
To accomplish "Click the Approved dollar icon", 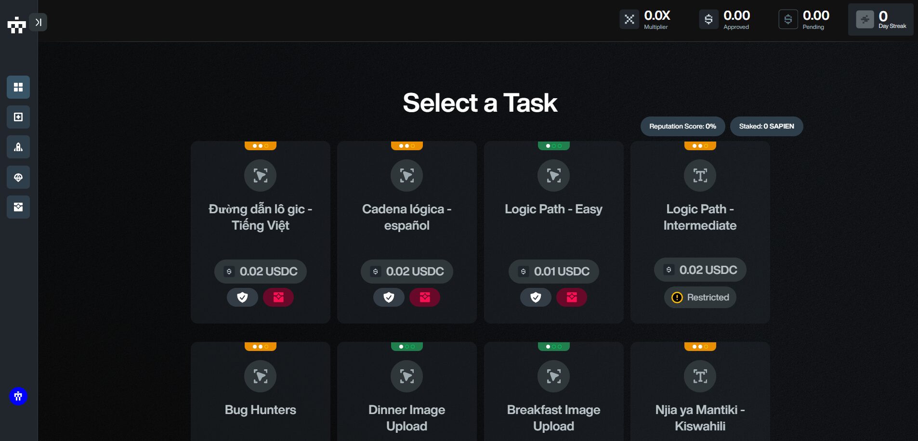I will 708,19.
